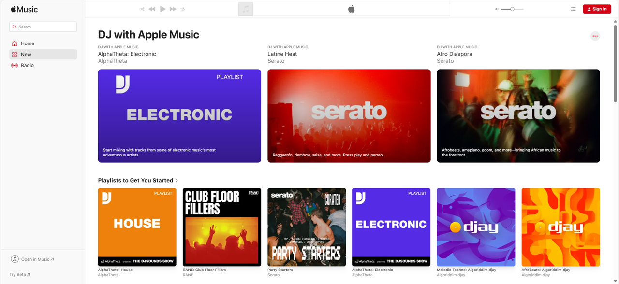This screenshot has width=619, height=284.
Task: Focus the Search field
Action: coord(43,27)
